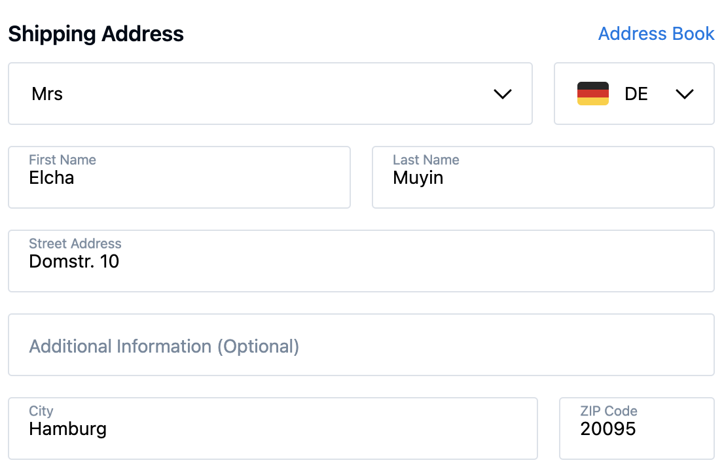Open the Address Book link
The image size is (724, 471).
656,33
